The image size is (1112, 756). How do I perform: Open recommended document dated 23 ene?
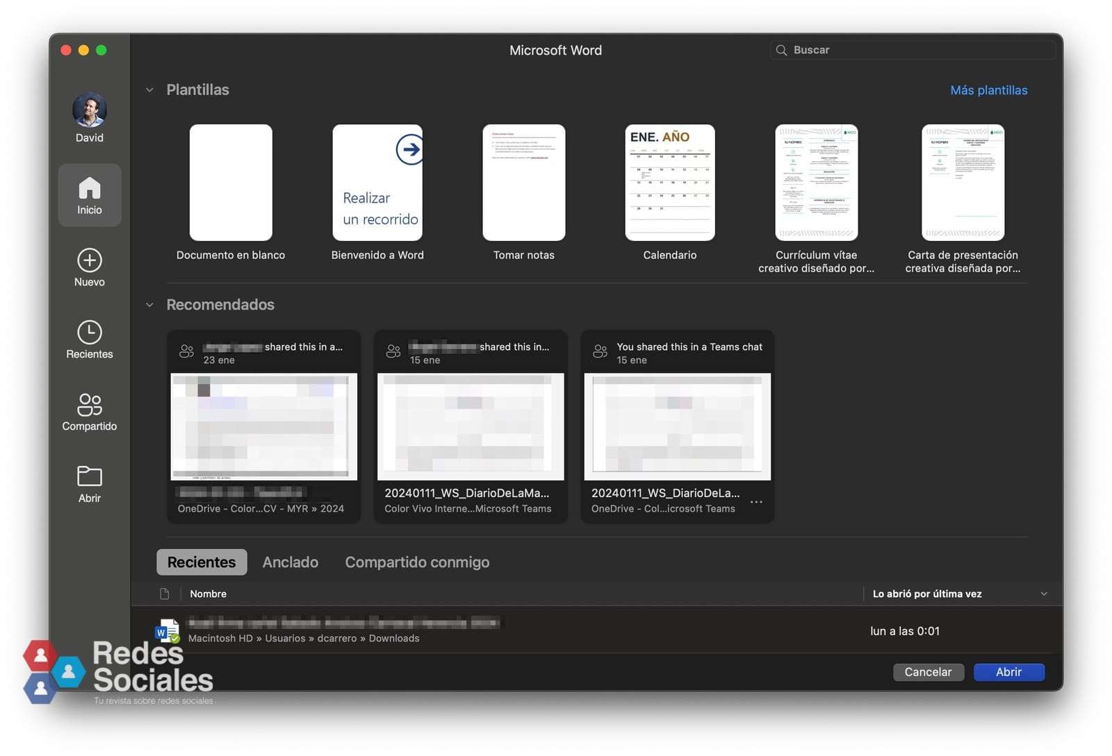coord(263,426)
